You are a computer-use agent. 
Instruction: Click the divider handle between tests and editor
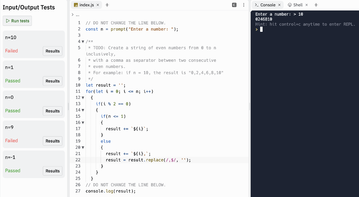[68, 107]
